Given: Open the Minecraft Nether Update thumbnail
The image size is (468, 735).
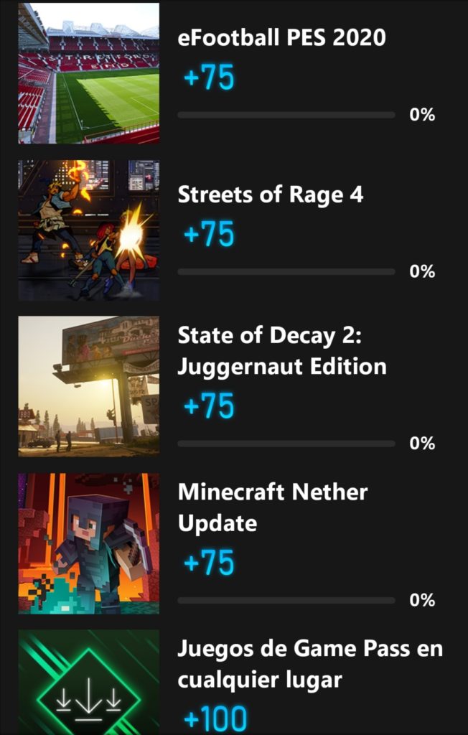Looking at the screenshot, I should 88,543.
